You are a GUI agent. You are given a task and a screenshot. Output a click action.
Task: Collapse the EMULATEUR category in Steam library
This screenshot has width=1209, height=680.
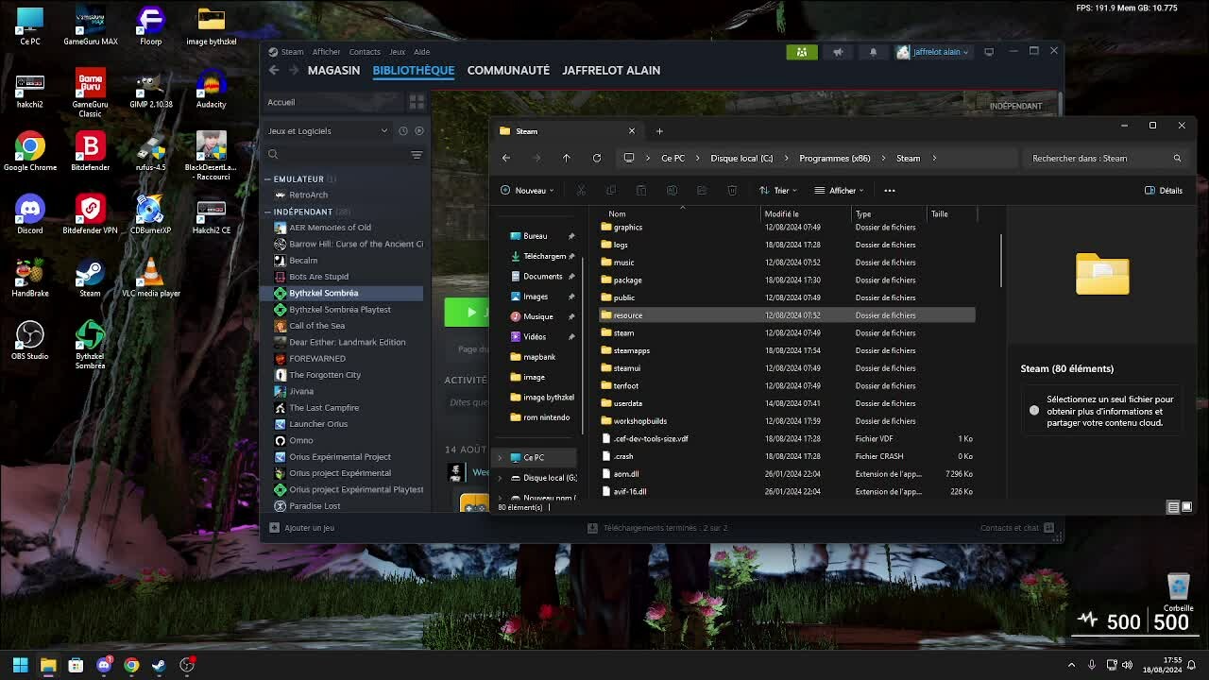(x=267, y=178)
